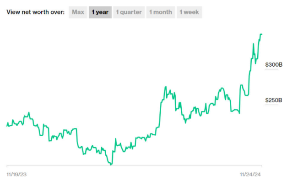Select the Max time range

(x=78, y=12)
